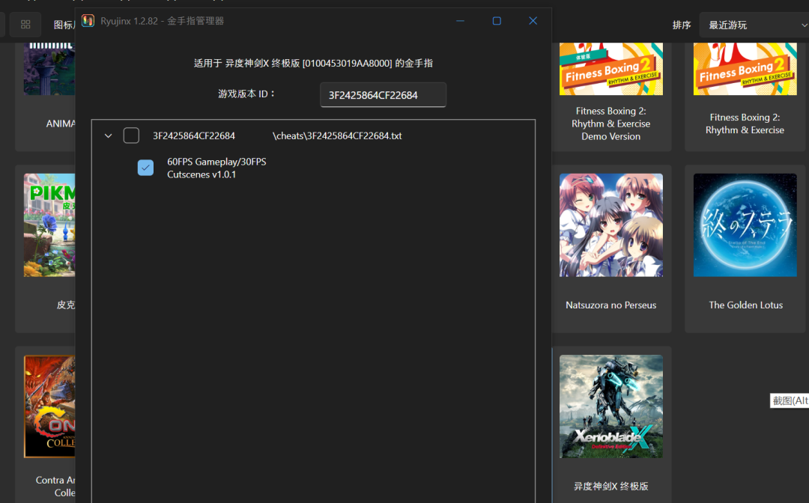Select the Natsuzora no Perseus game cover
809x503 pixels.
pyautogui.click(x=610, y=225)
